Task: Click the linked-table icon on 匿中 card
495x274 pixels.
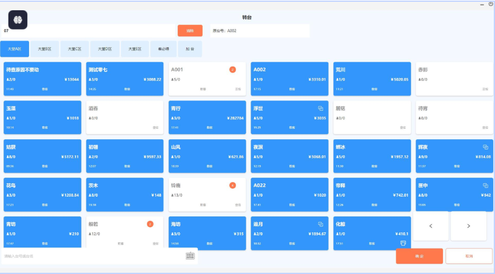Action: point(485,186)
